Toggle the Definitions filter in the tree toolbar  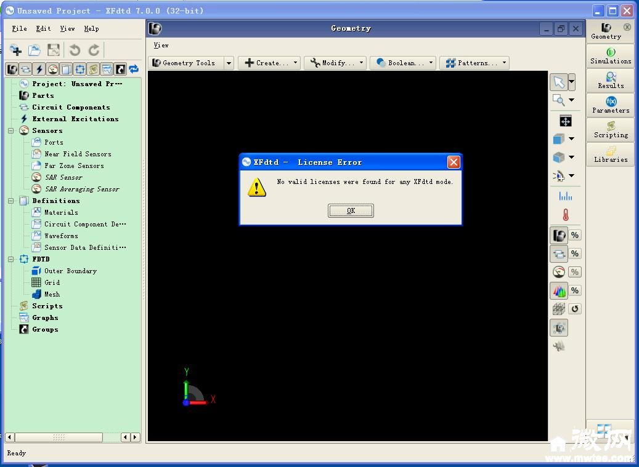[x=66, y=69]
